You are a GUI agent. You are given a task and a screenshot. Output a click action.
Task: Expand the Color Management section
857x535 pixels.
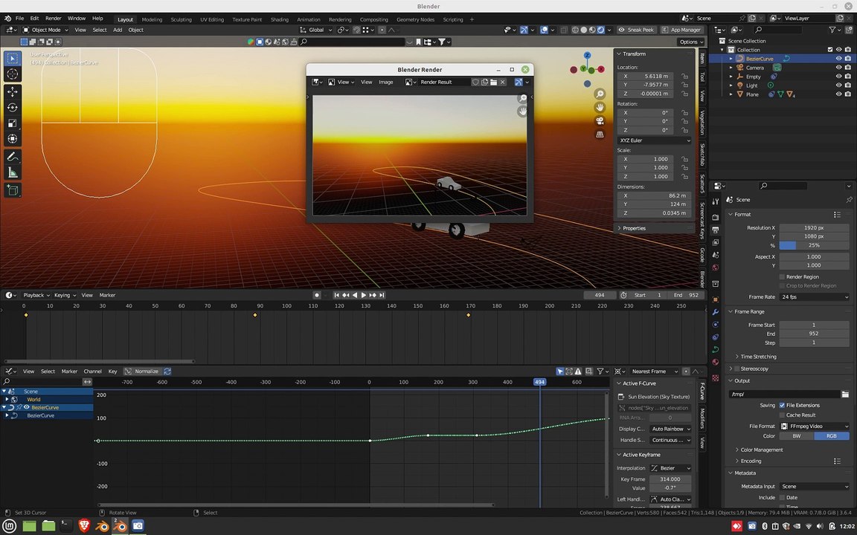pos(761,450)
